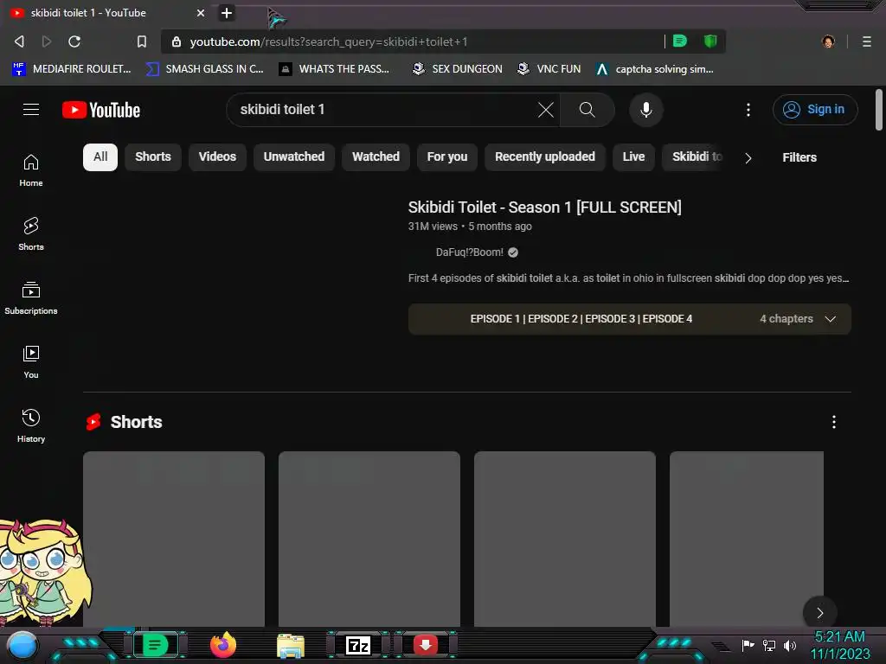This screenshot has height=664, width=886.
Task: Run search with the magnifier button
Action: point(587,110)
